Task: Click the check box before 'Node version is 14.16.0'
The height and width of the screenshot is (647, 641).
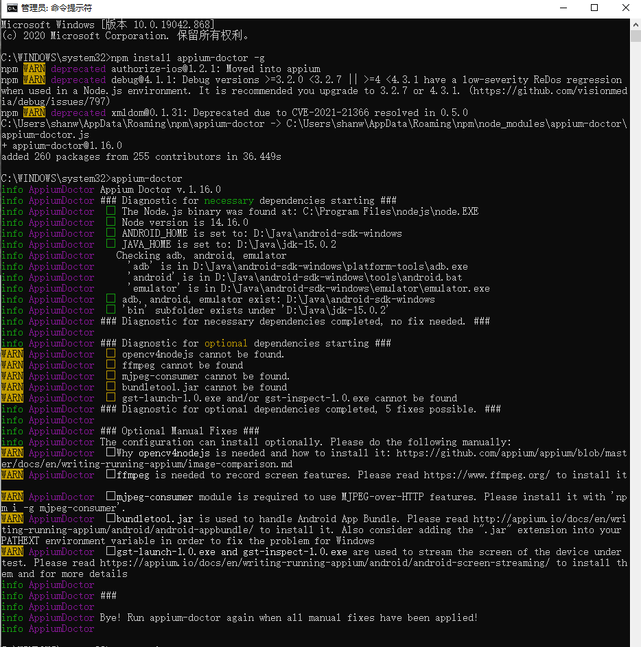Action: click(110, 222)
